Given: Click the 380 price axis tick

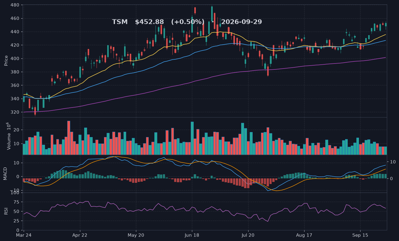Looking at the screenshot, I should tap(15, 72).
